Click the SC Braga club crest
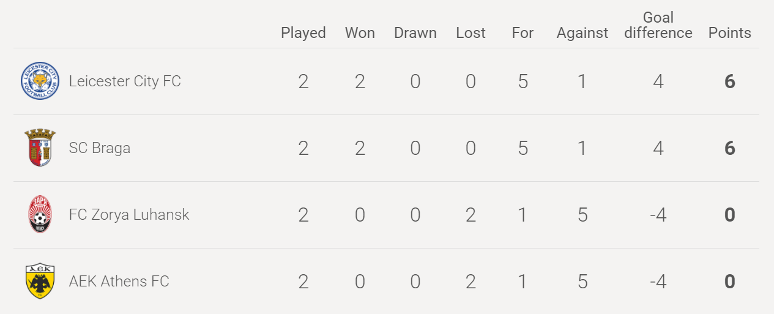This screenshot has width=774, height=314. (40, 148)
